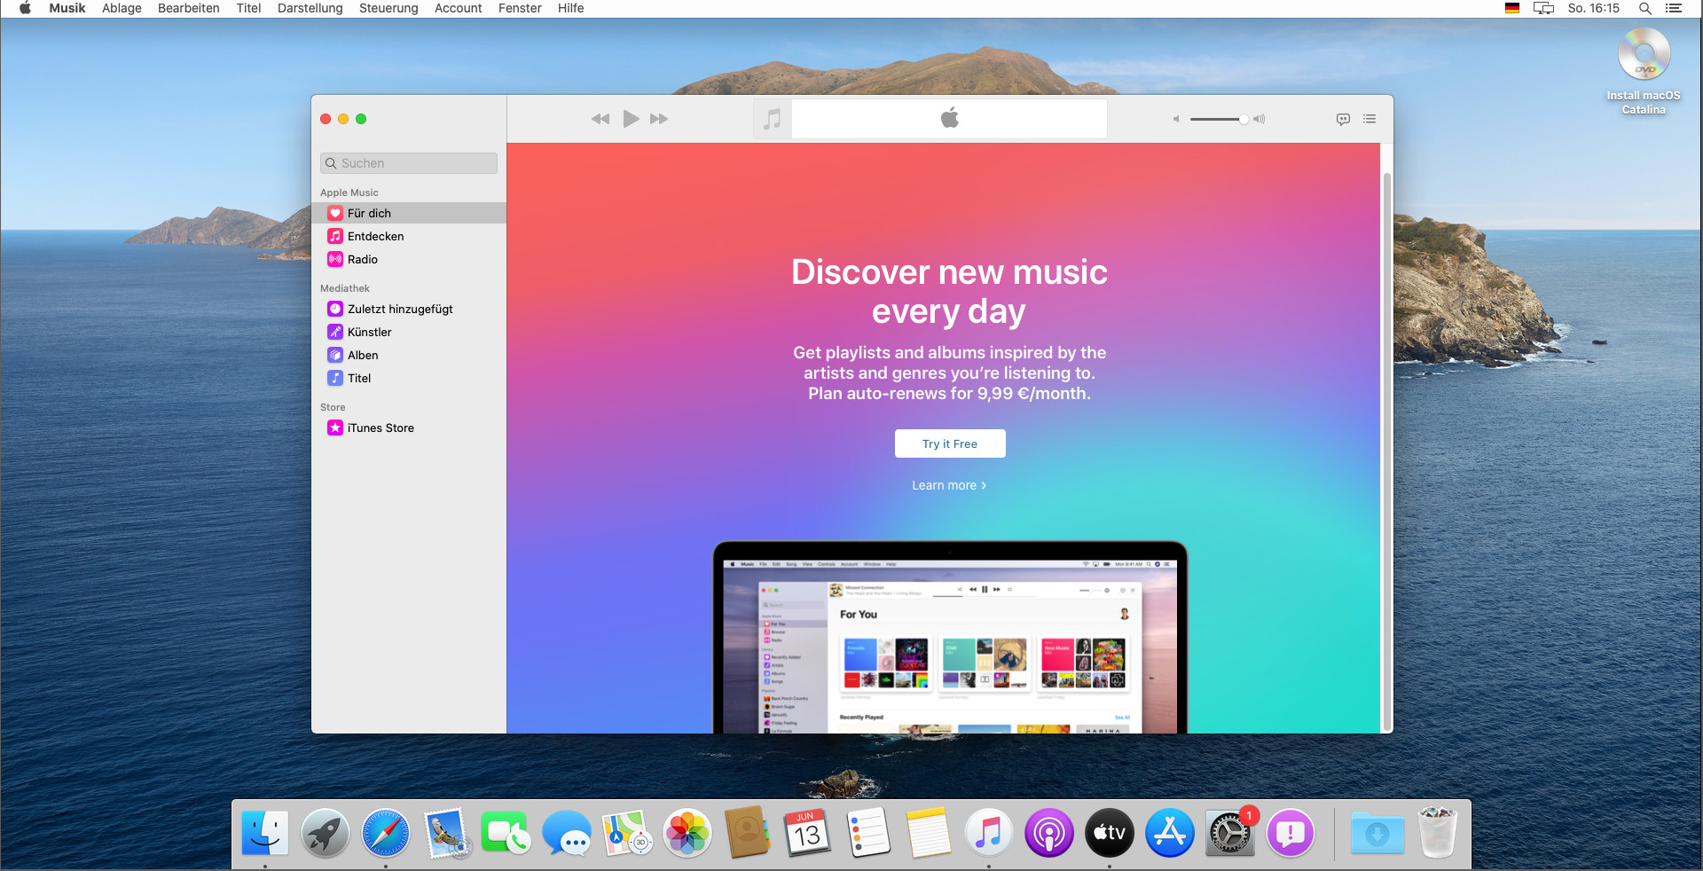This screenshot has width=1703, height=871.
Task: Open the Steuerung menu
Action: pos(388,8)
